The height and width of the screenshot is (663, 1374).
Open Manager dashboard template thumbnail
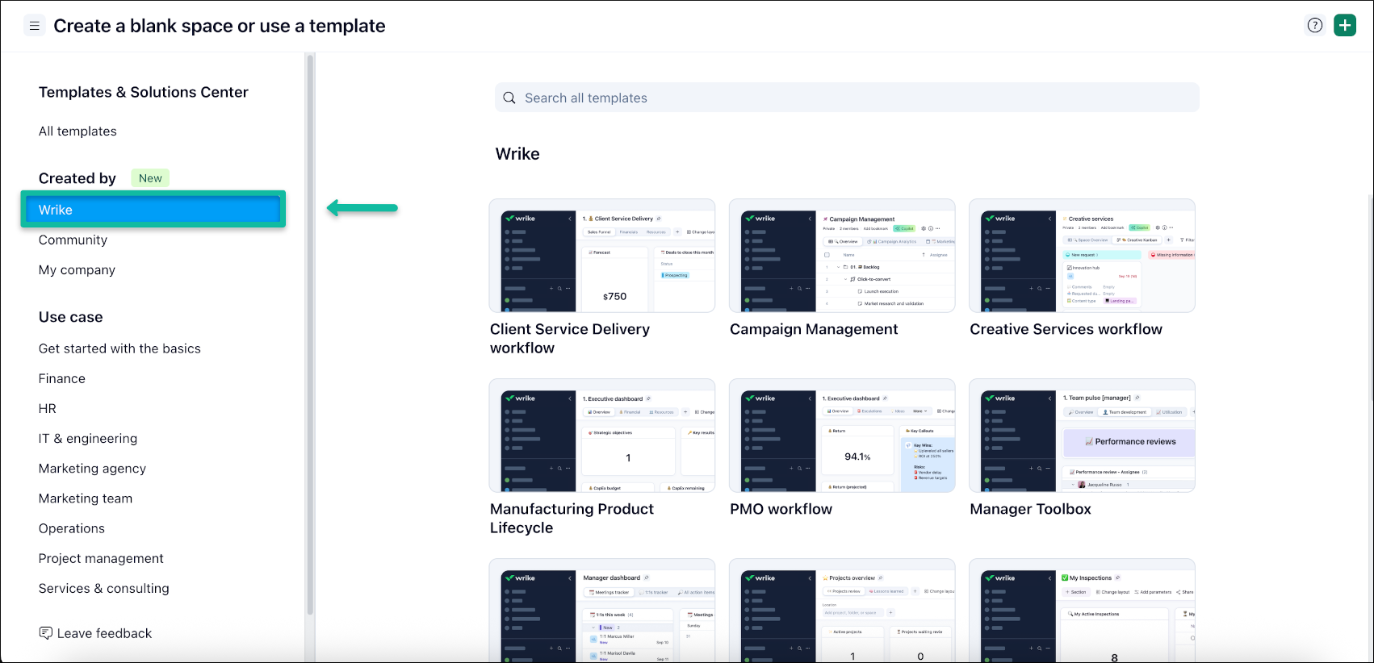coord(602,611)
